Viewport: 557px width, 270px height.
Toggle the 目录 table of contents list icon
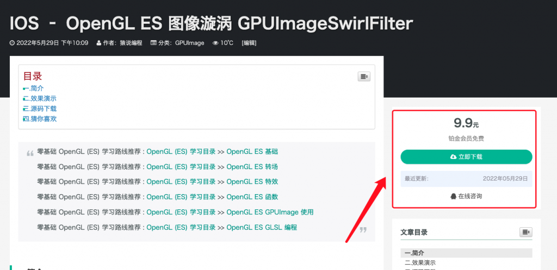[x=364, y=76]
